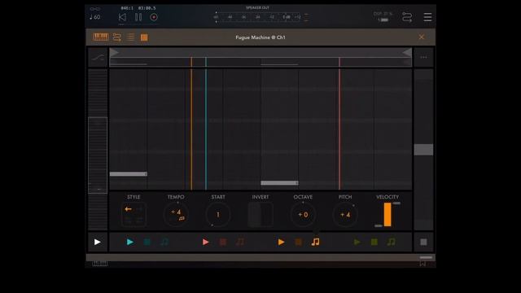This screenshot has width=521, height=293.
Task: Click the Fugue Machine @ Ch1 title
Action: tap(260, 37)
